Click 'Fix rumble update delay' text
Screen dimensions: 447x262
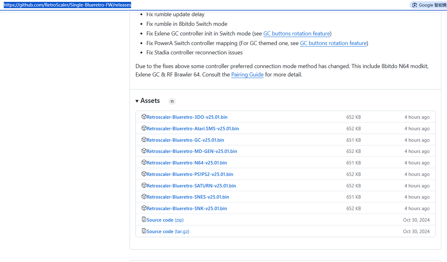[175, 15]
